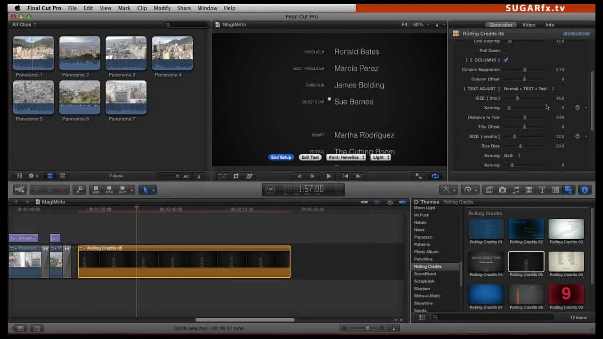Adjust the Size Bias slider
603x339 pixels.
[x=521, y=146]
